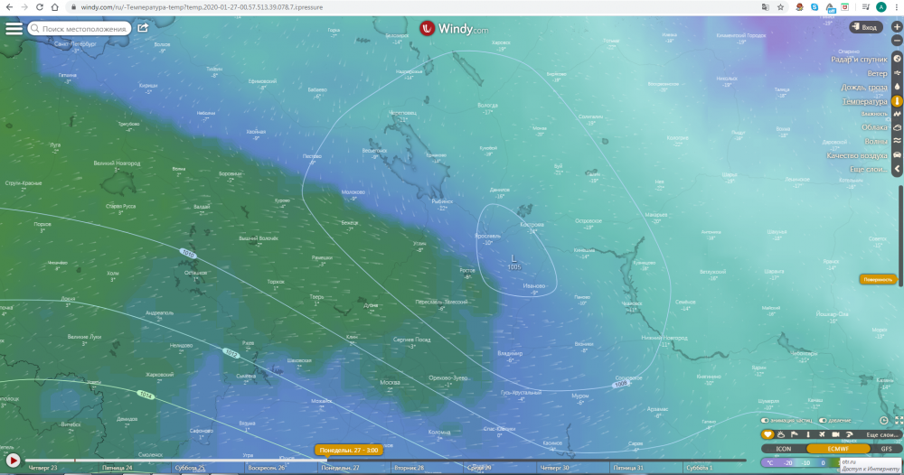Select the Radar and satellite layer icon

tap(897, 60)
